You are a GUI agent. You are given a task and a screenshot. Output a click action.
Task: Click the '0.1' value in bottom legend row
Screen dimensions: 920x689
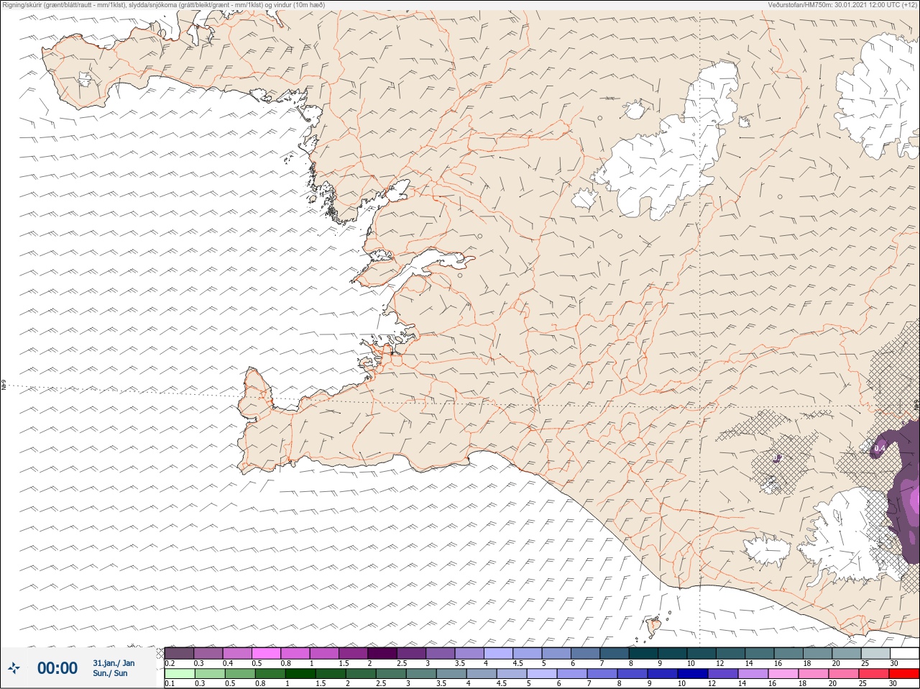[x=170, y=684]
